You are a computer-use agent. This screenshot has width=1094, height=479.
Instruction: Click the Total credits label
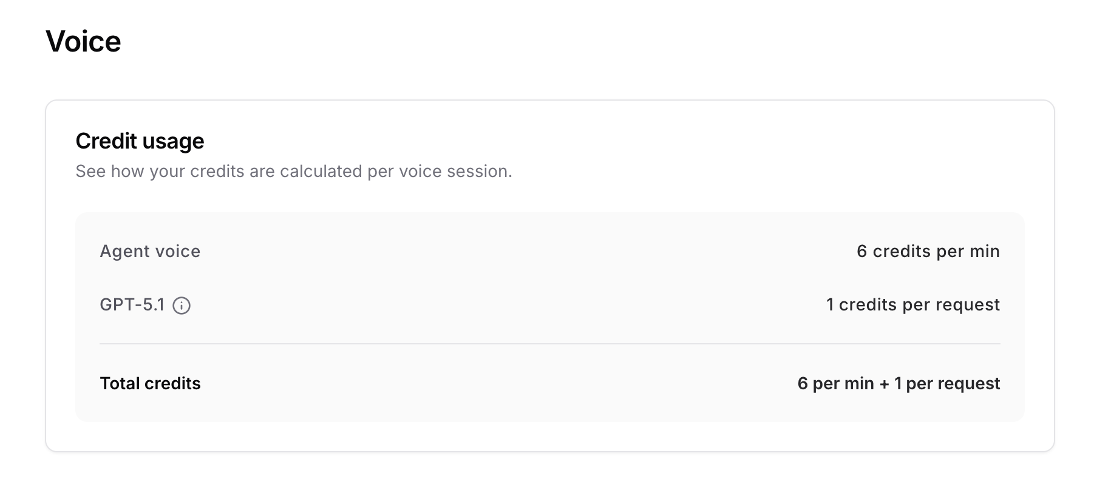pyautogui.click(x=151, y=383)
